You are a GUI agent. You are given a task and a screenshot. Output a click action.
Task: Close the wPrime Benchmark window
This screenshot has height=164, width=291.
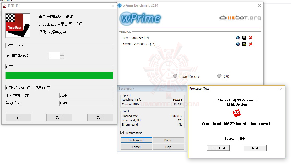[260, 5]
